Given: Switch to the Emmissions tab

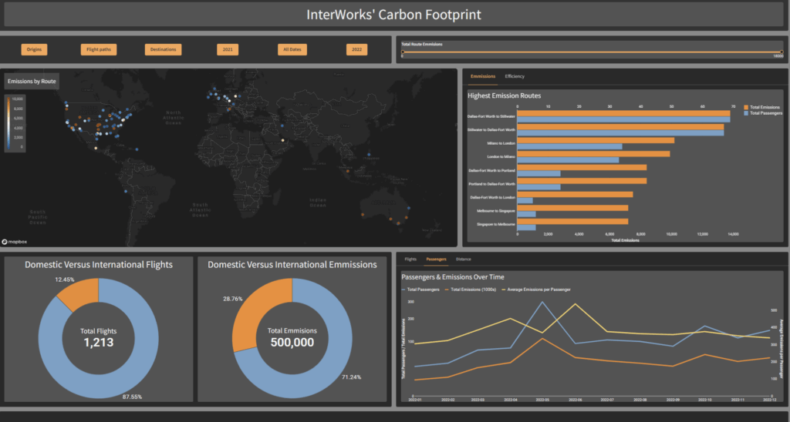Looking at the screenshot, I should (x=483, y=76).
